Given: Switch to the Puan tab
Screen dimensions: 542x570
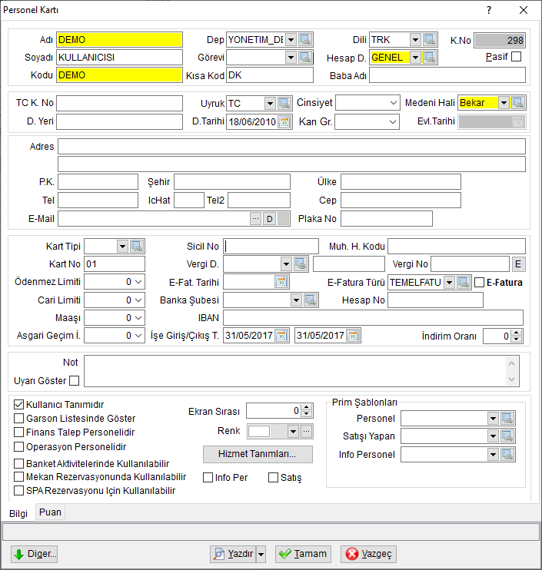Looking at the screenshot, I should [50, 512].
